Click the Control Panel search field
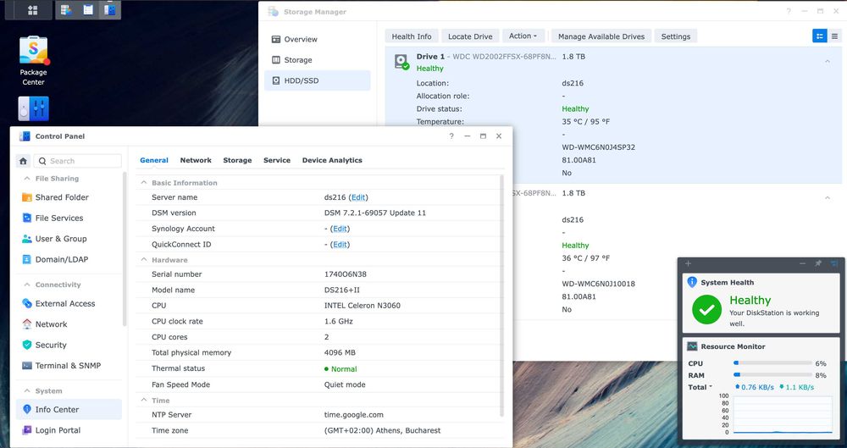Screen dimensions: 847x448 (78, 161)
